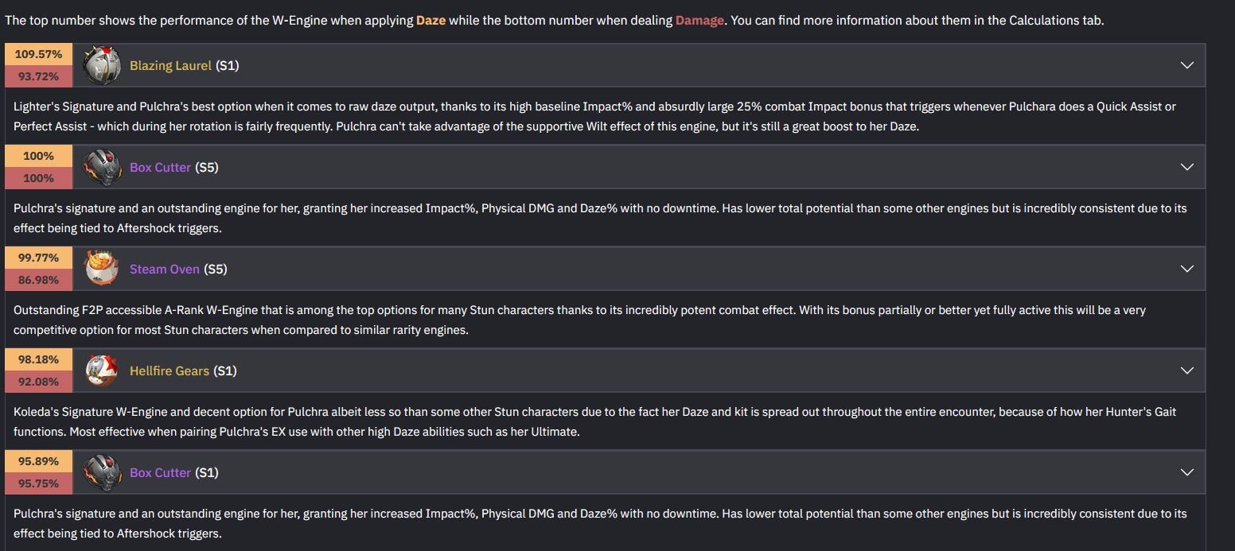Select the Hellfire Gears (S1) title
The height and width of the screenshot is (551, 1235).
click(x=183, y=371)
